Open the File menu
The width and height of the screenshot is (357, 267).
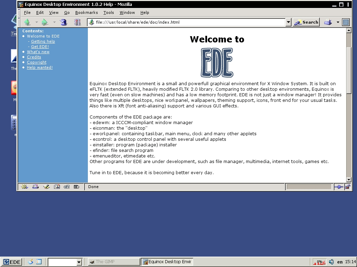point(27,13)
